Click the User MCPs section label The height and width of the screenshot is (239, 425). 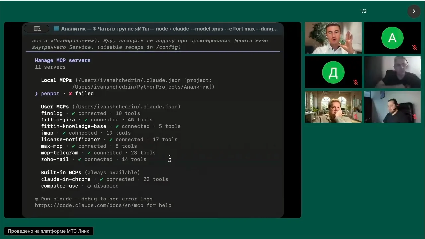point(55,107)
